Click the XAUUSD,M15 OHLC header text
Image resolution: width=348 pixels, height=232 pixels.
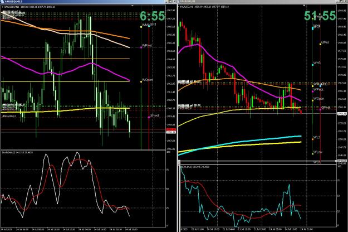pos(28,7)
